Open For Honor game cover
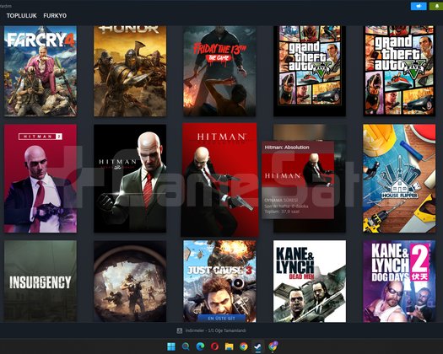Screen dimensions: 443x354 pos(130,71)
